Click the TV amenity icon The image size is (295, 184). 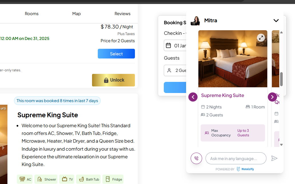tap(65, 179)
